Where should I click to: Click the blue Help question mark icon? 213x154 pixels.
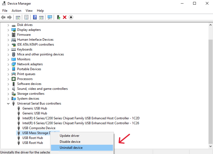click(35, 17)
